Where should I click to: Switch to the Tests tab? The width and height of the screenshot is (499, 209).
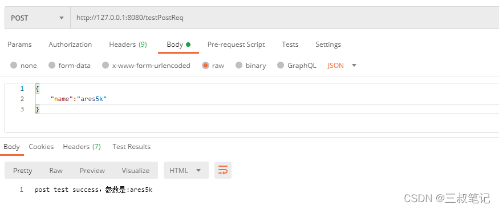click(x=290, y=45)
